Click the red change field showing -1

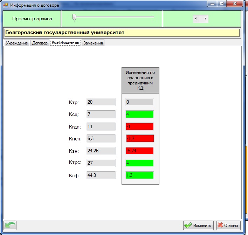point(140,126)
